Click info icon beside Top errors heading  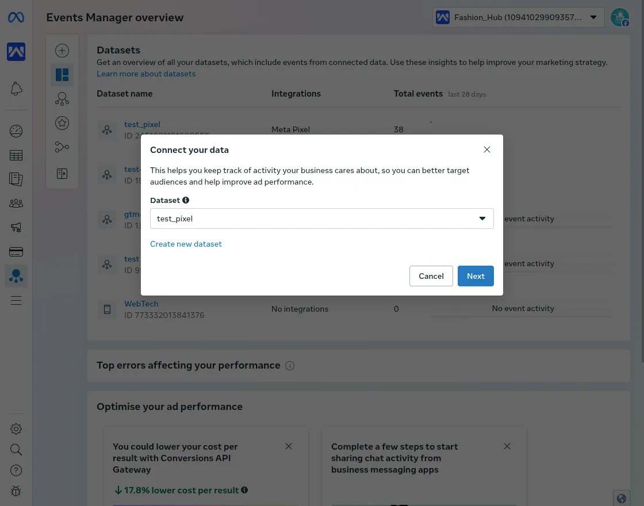(x=290, y=366)
